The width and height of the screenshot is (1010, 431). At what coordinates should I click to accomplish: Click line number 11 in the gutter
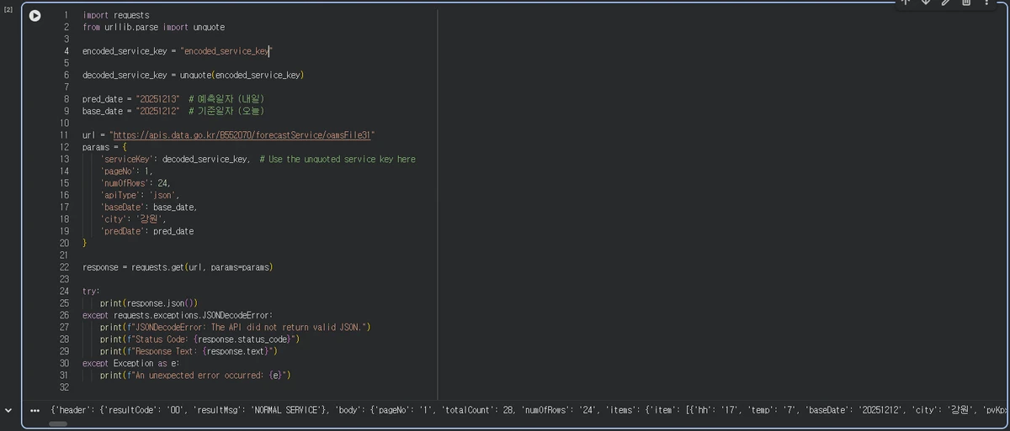click(64, 135)
